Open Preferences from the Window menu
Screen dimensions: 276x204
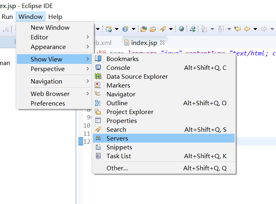(x=54, y=103)
